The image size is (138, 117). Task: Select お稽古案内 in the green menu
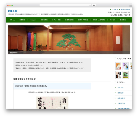[x=44, y=20]
